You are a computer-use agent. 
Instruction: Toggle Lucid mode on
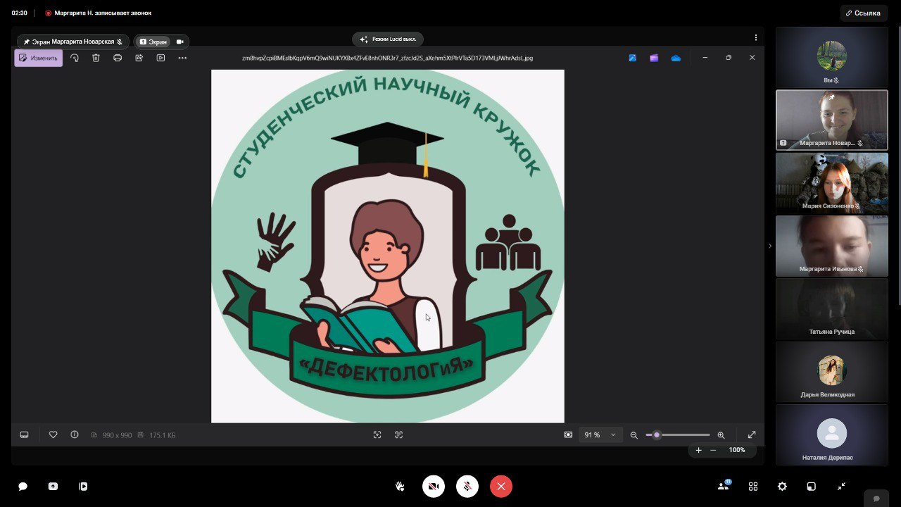click(x=388, y=39)
